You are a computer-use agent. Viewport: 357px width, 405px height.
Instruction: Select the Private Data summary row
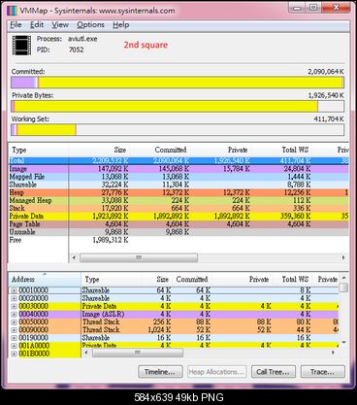point(178,216)
